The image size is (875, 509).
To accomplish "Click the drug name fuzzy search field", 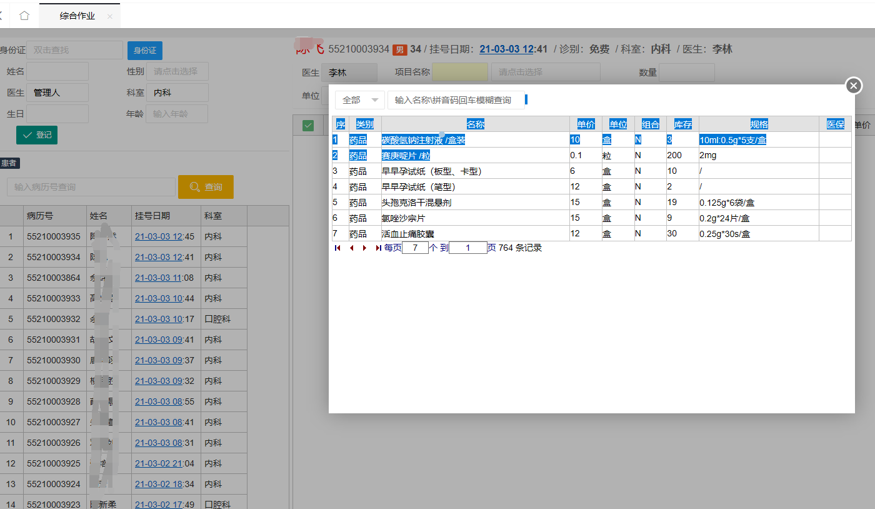I will 455,100.
